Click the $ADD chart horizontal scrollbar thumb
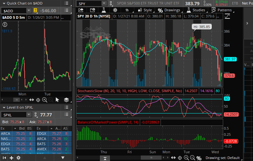253x161 pixels. 17,100
